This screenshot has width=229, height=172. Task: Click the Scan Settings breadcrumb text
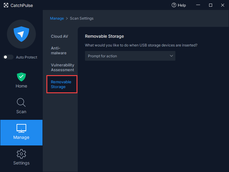(x=82, y=18)
